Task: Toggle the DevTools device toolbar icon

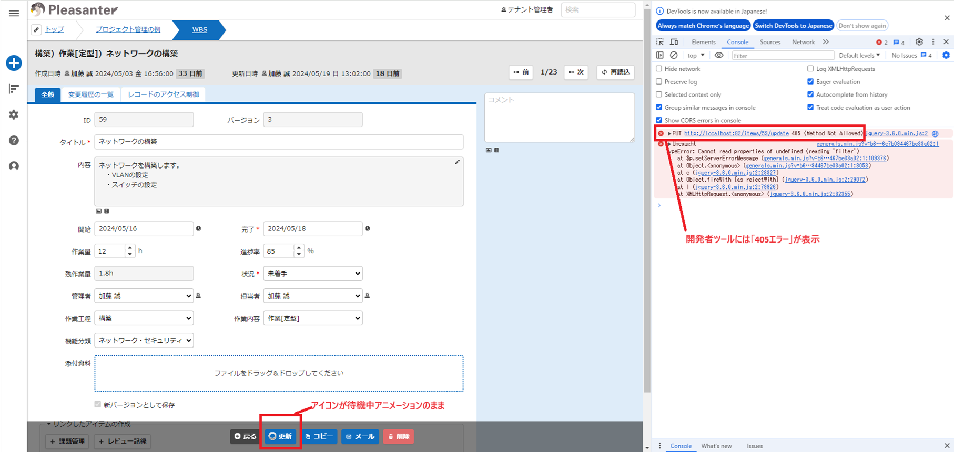Action: [674, 42]
